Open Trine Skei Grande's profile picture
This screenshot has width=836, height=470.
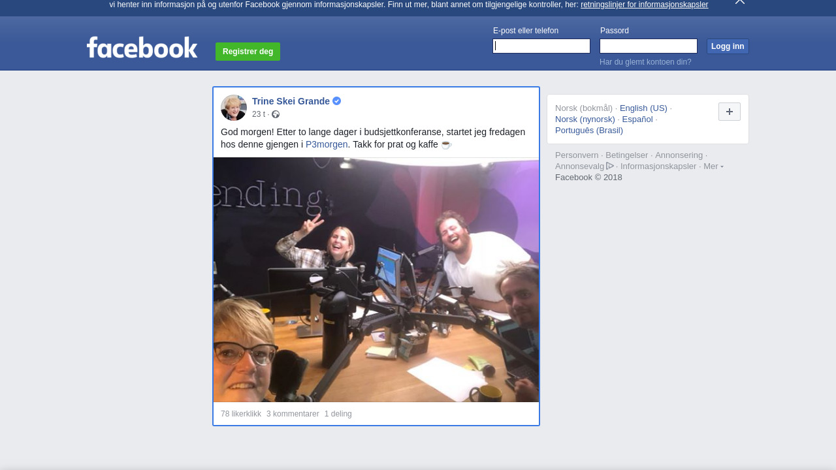click(234, 108)
